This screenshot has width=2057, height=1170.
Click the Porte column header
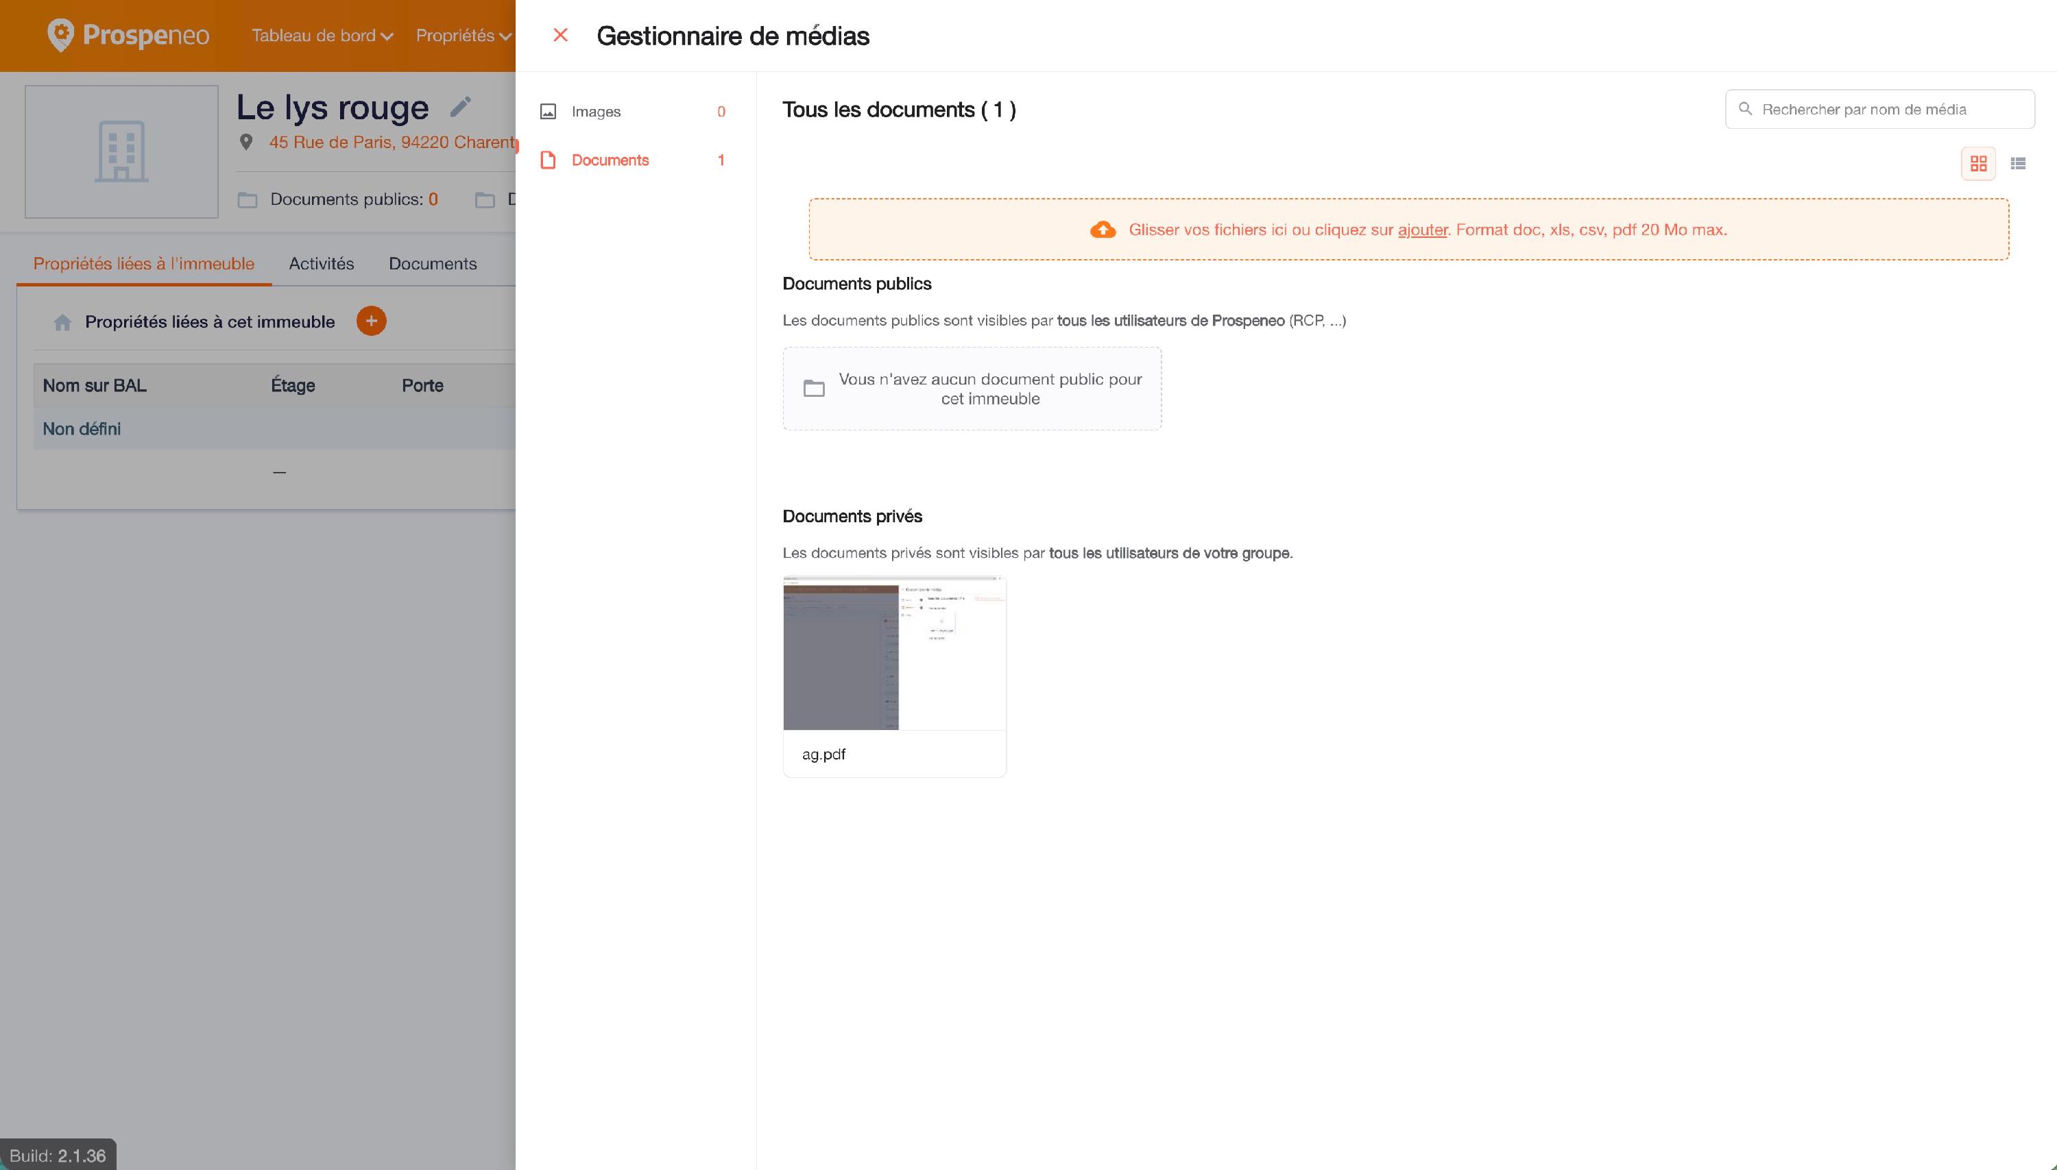point(423,386)
